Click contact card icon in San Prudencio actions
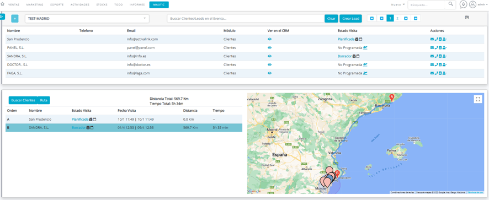This screenshot has width=489, height=200. (x=440, y=39)
